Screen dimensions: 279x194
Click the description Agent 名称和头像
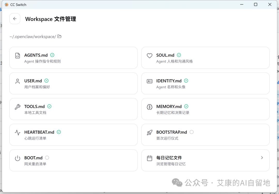click(x=171, y=87)
